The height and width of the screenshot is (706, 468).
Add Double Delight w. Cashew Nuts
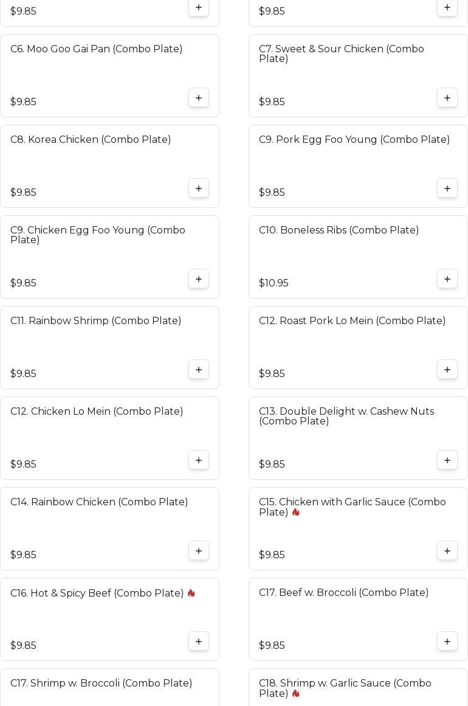pyautogui.click(x=447, y=460)
